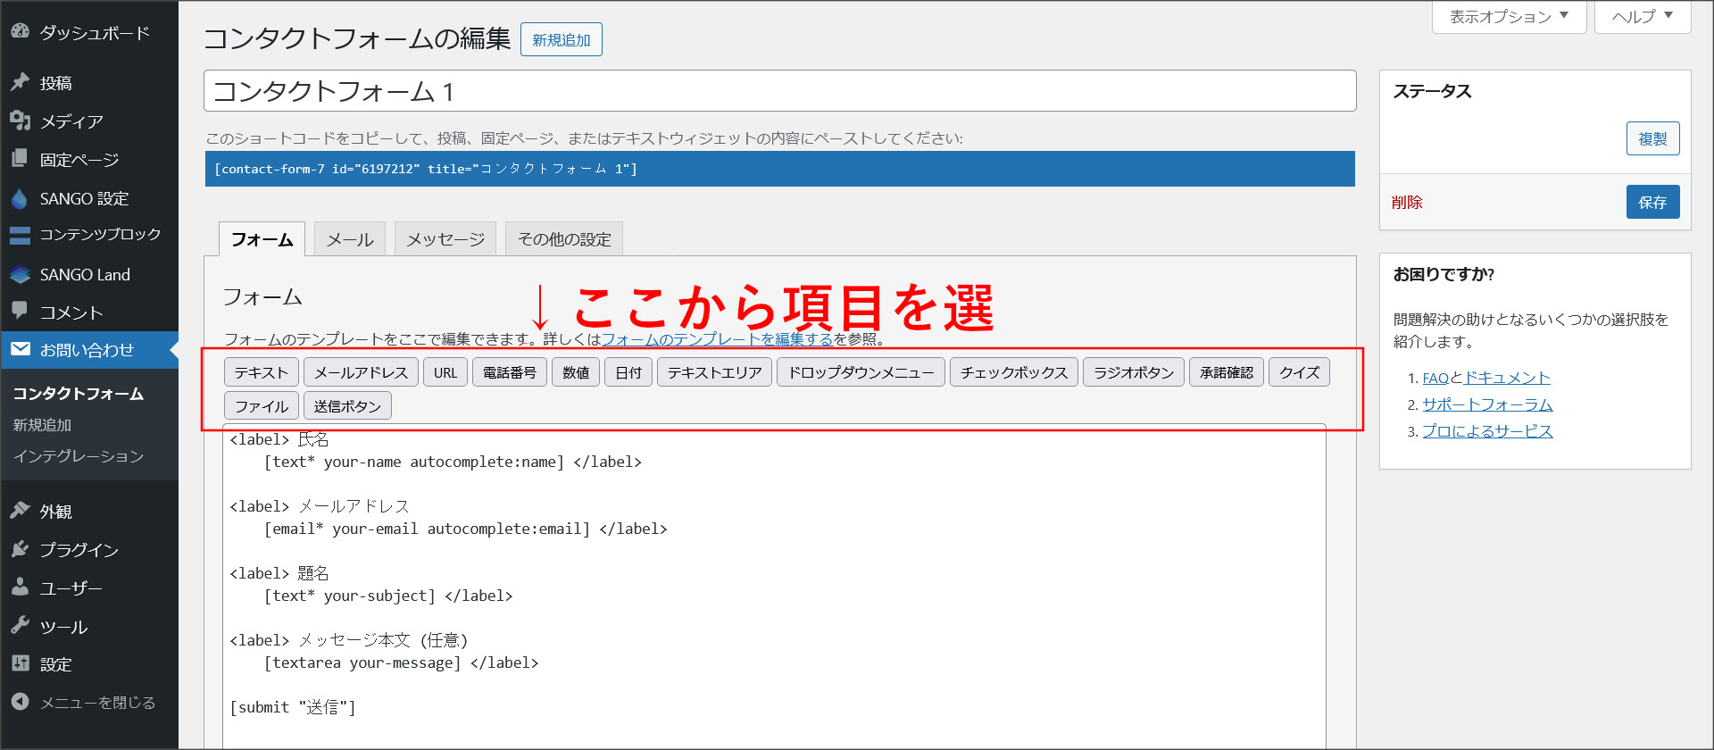Select the blue shortcode text box
Image resolution: width=1714 pixels, height=750 pixels.
779,169
